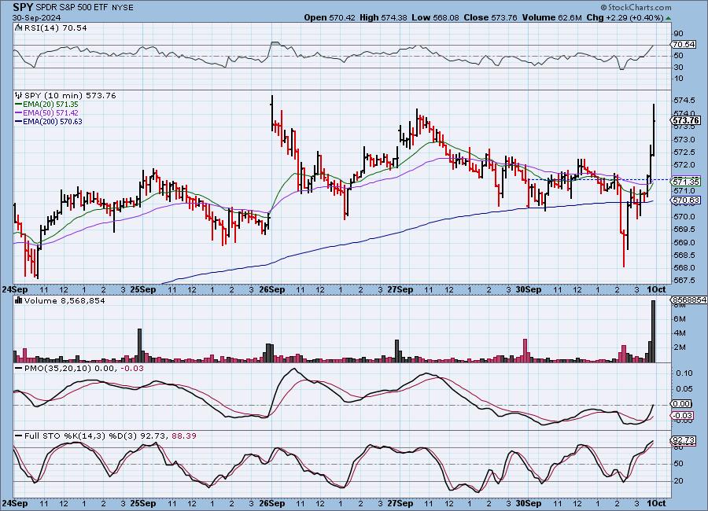
Task: Click the -0.03 PMO signal tag on right axis
Action: (x=683, y=415)
